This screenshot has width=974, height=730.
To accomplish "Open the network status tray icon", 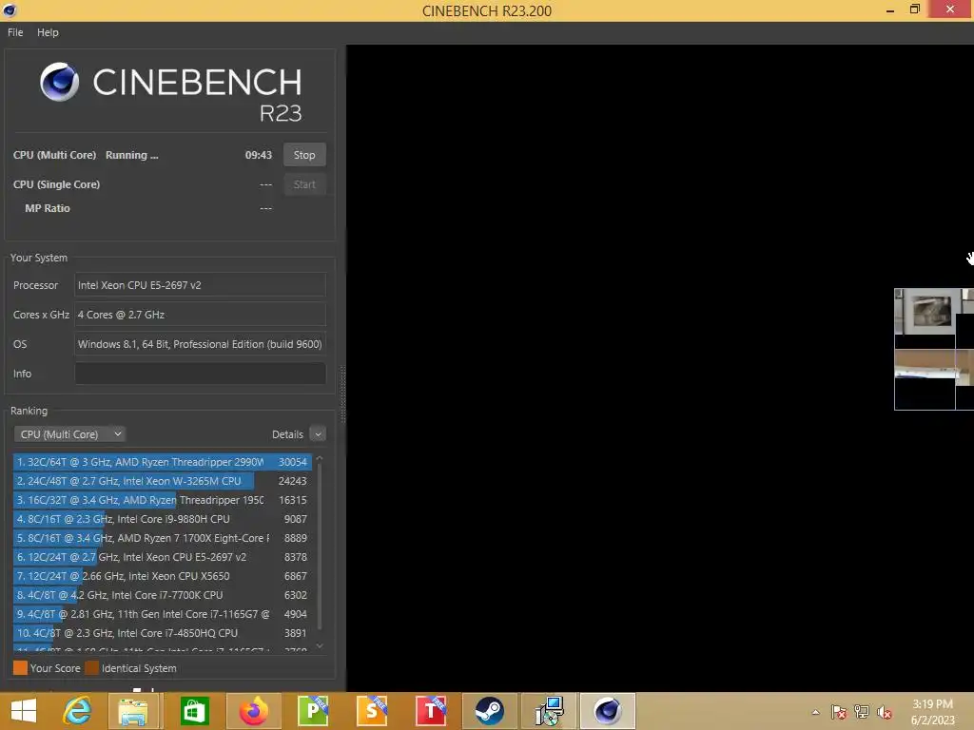I will click(x=862, y=712).
